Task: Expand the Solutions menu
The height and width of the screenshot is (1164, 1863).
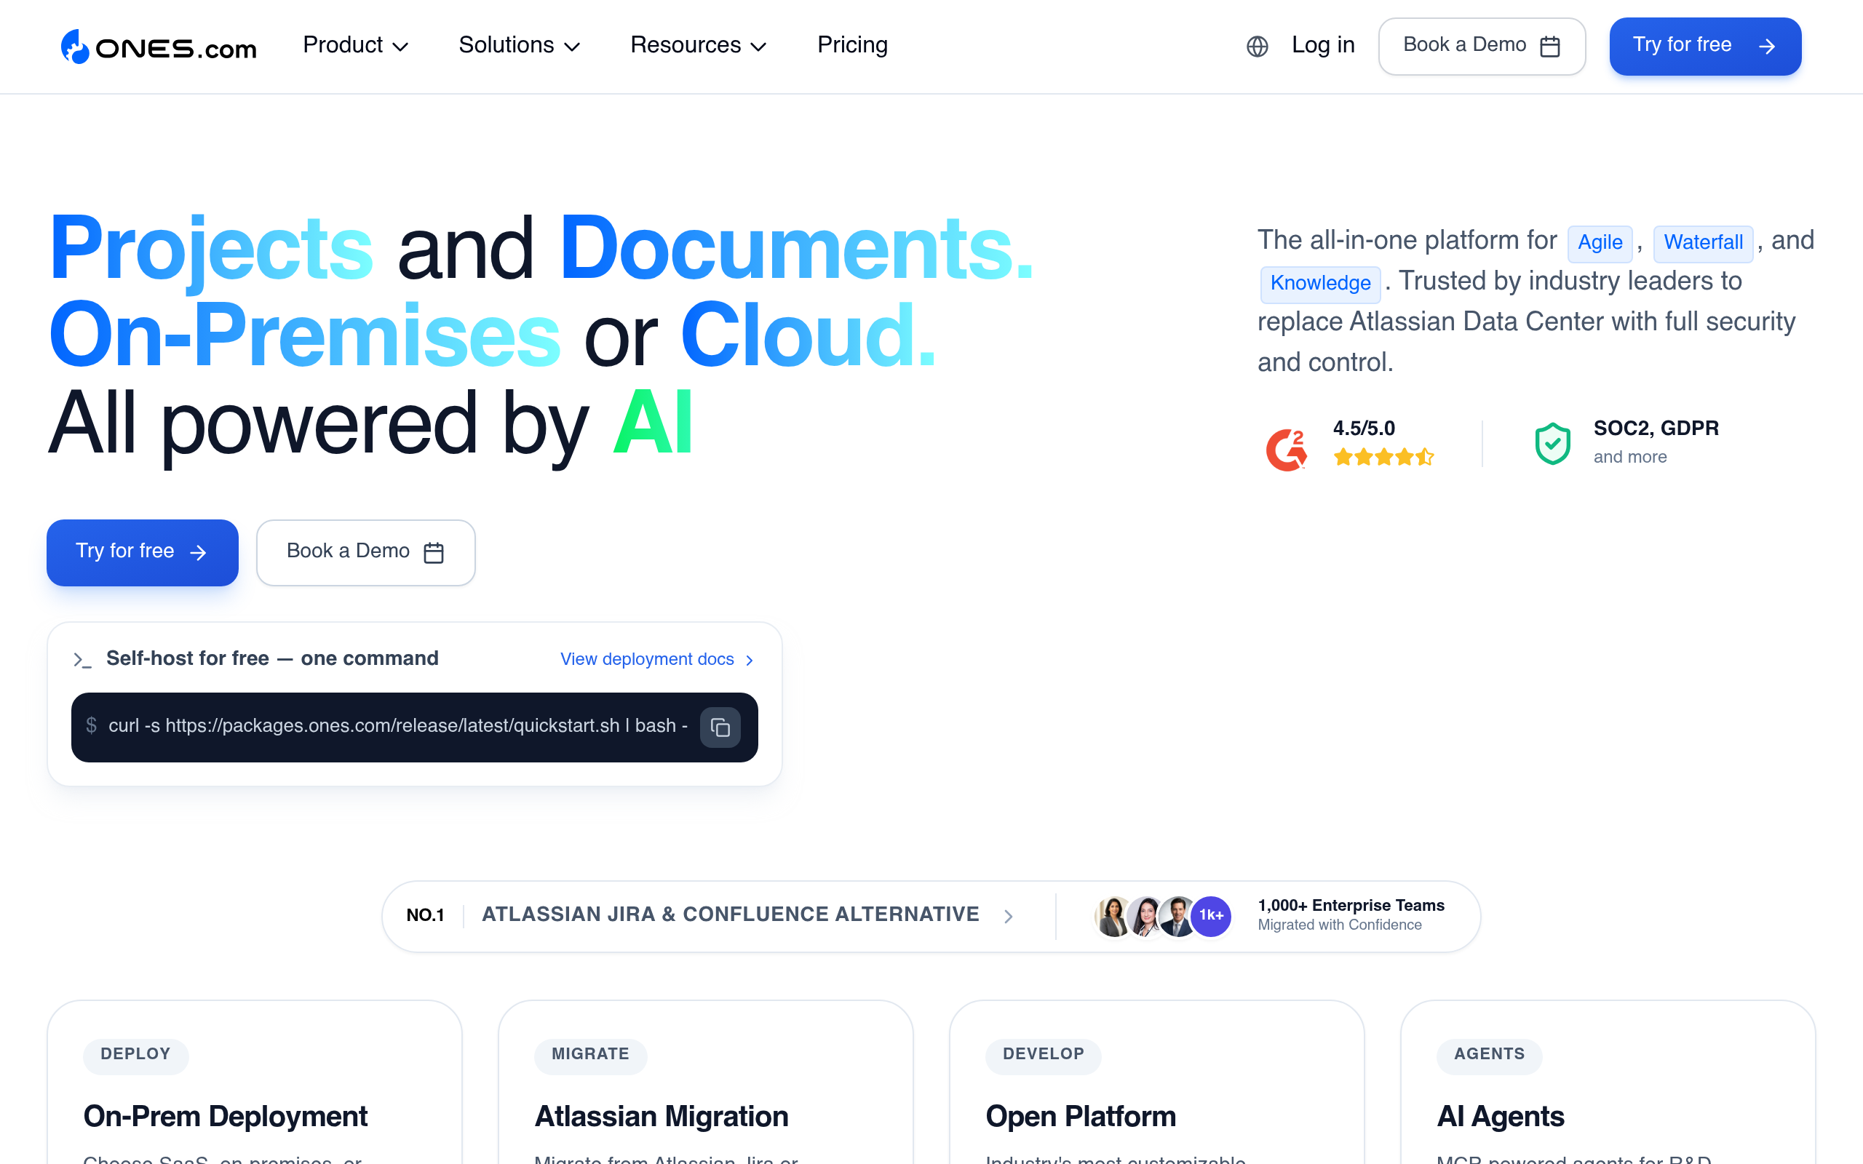Action: [x=519, y=45]
